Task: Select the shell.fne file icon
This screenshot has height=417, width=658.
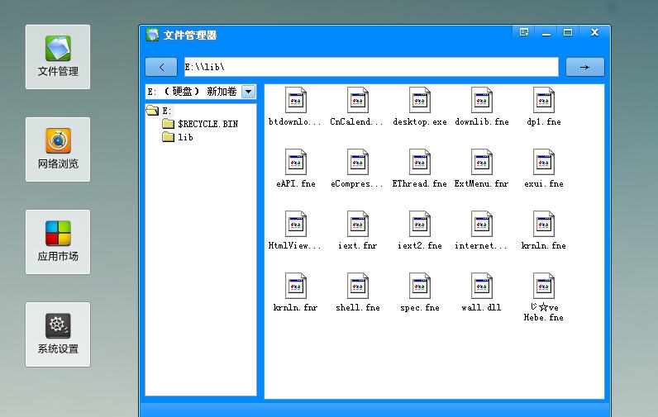Action: click(358, 286)
